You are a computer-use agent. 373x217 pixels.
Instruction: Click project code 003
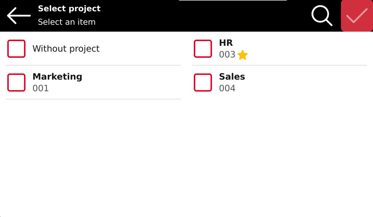coord(227,55)
